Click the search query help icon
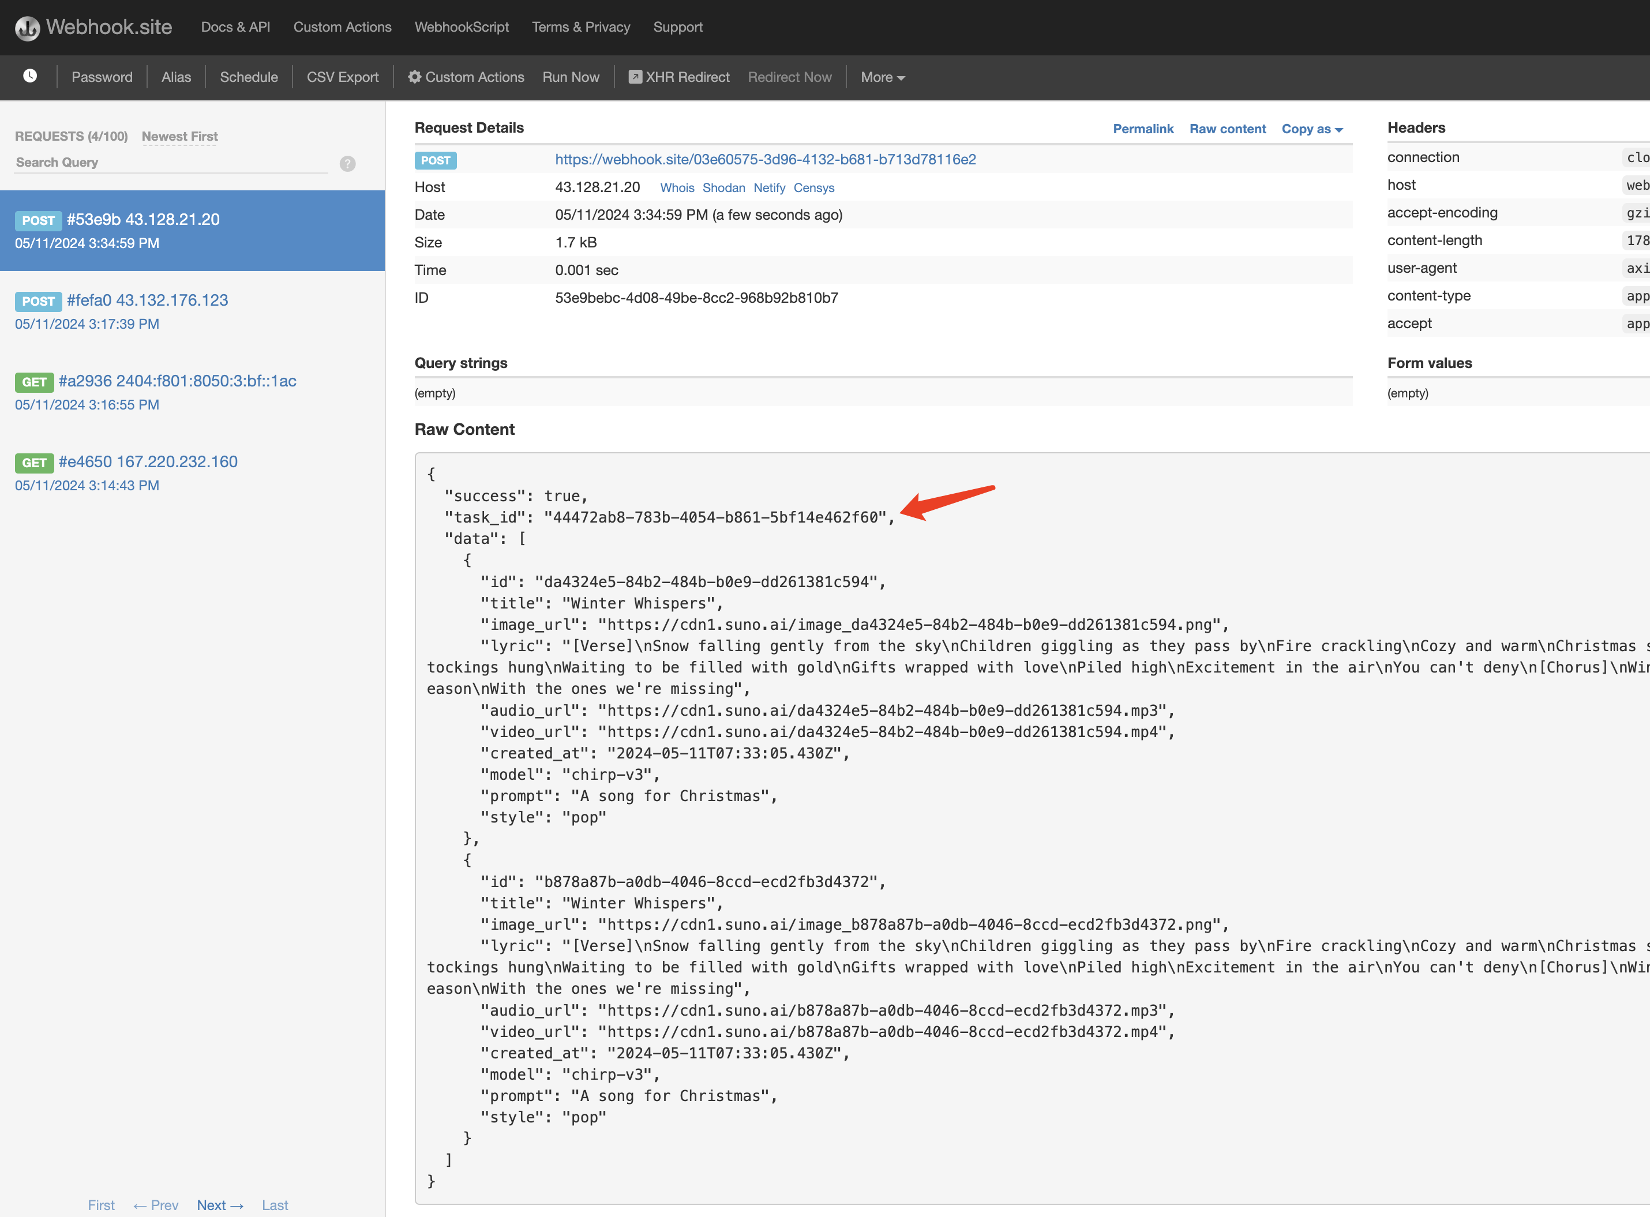Screen dimensions: 1650x1217 point(348,164)
